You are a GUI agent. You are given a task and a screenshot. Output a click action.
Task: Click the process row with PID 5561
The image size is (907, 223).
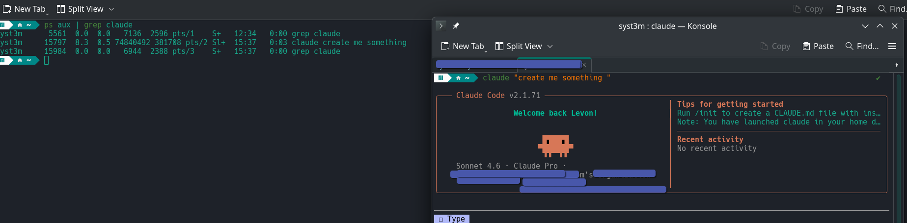[x=170, y=34]
